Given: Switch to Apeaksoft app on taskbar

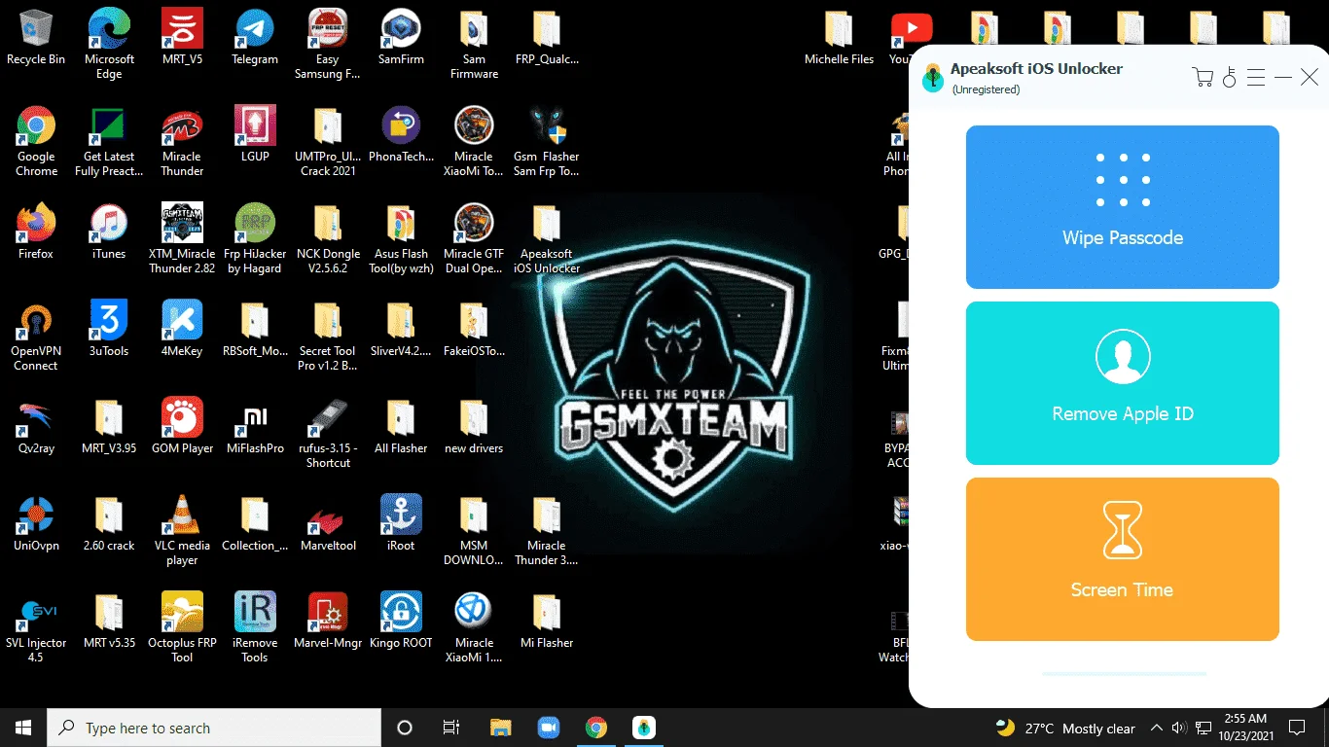Looking at the screenshot, I should click(x=644, y=728).
